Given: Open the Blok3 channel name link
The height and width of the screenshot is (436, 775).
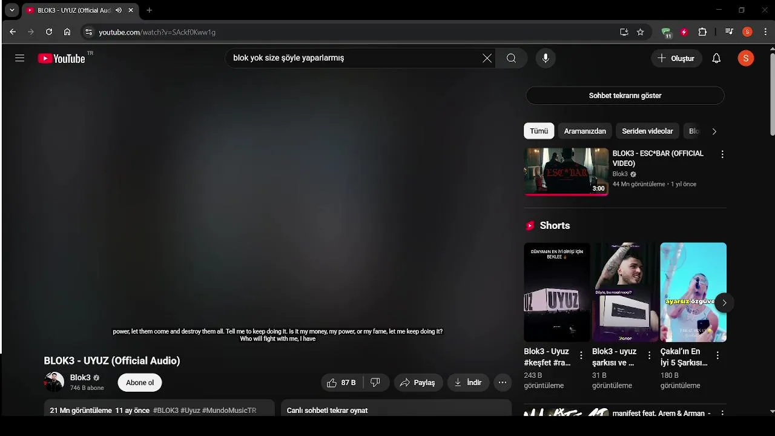Looking at the screenshot, I should 80,377.
